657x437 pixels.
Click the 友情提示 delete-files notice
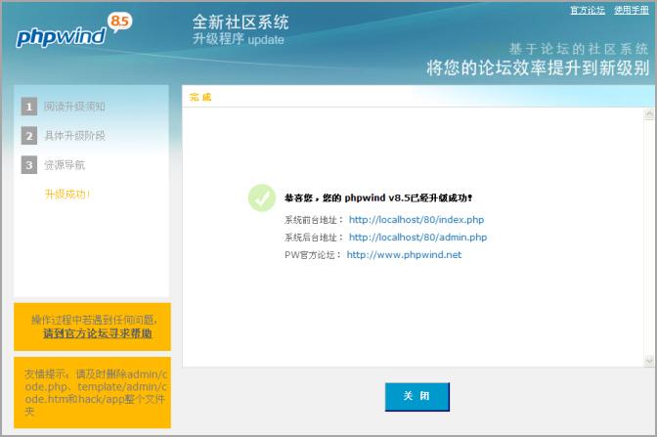[92, 393]
